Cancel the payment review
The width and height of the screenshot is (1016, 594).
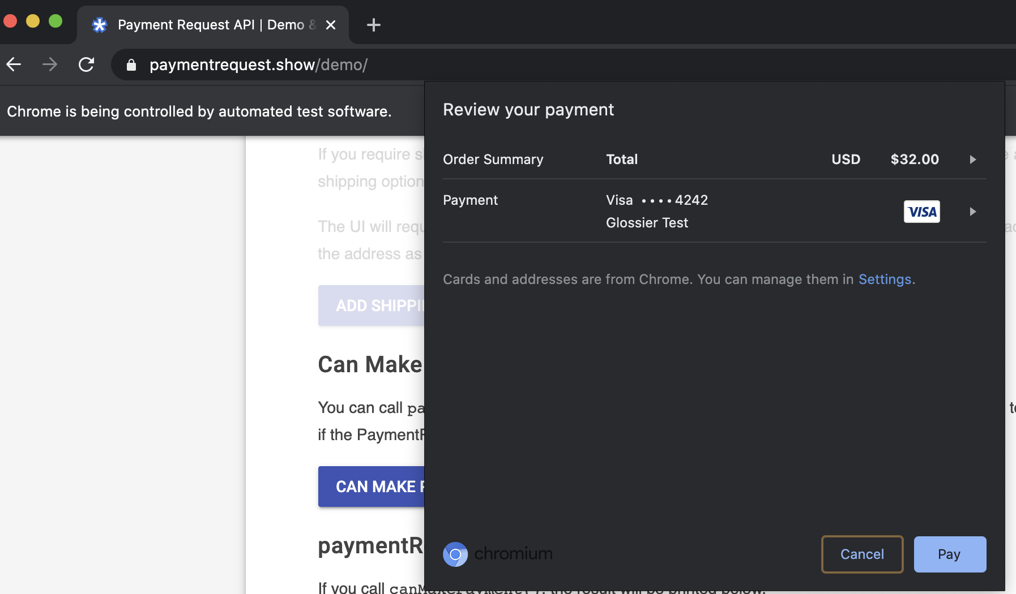click(861, 554)
